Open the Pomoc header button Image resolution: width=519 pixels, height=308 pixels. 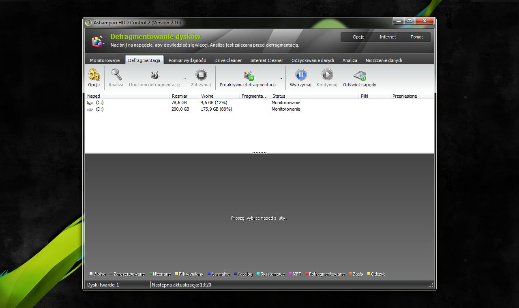417,37
